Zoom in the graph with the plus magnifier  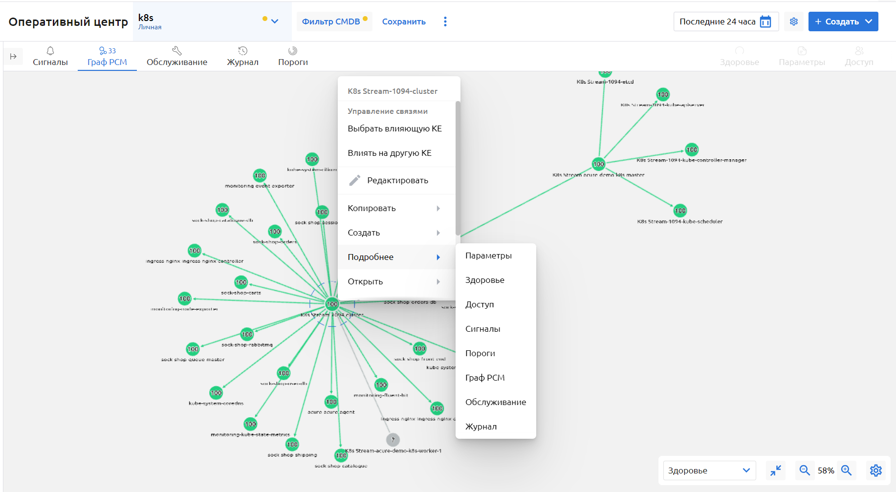tap(847, 471)
